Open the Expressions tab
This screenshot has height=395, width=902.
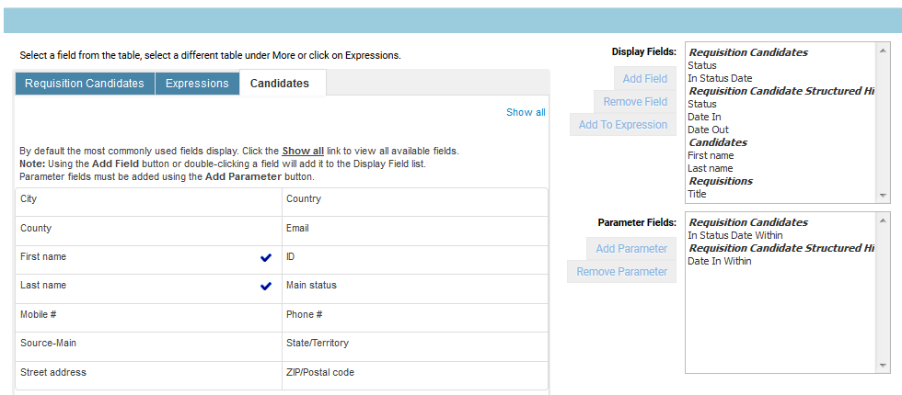pyautogui.click(x=197, y=84)
